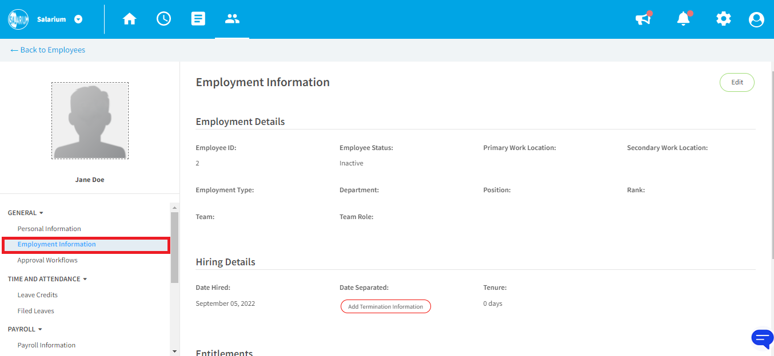Open the Salarium company dropdown arrow

coord(78,19)
